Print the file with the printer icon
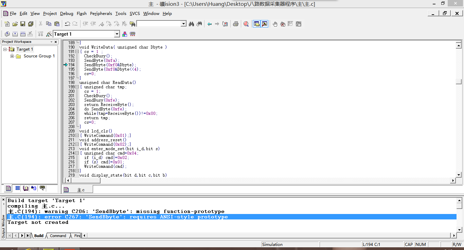Viewport: 464px width, 250px height. click(x=235, y=24)
